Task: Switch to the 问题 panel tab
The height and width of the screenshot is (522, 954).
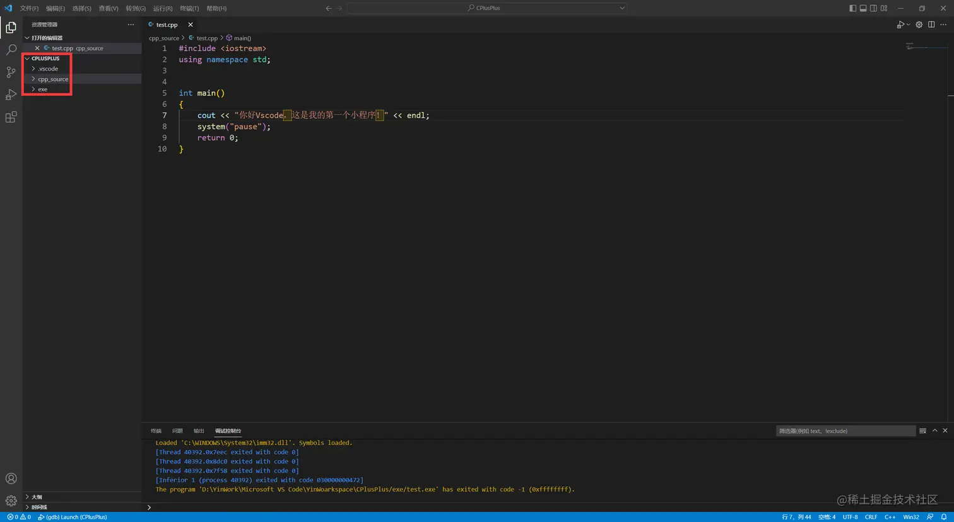Action: pos(177,431)
